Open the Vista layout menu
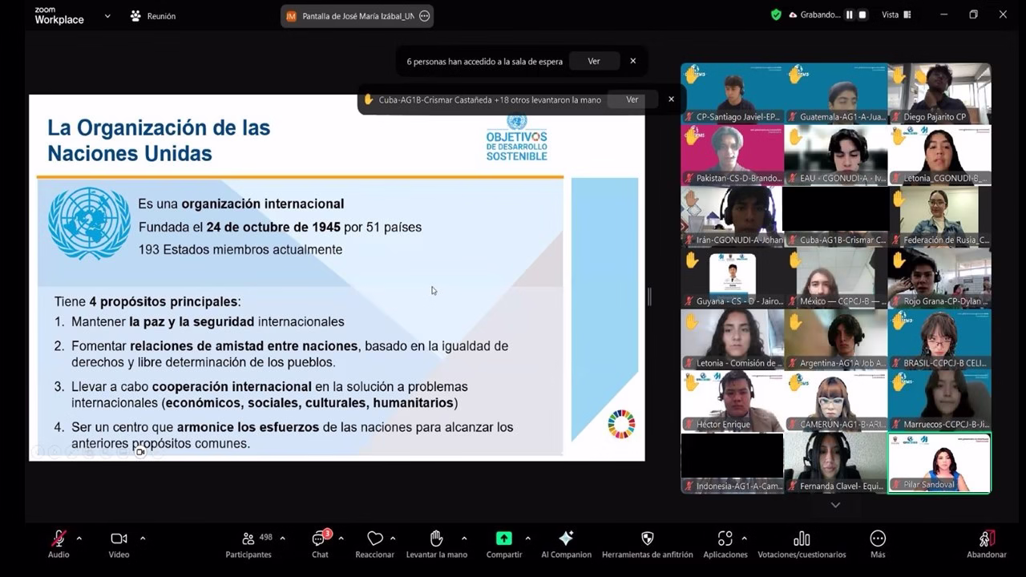 coord(895,14)
